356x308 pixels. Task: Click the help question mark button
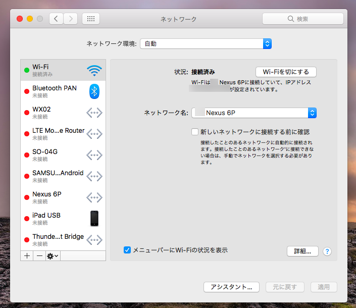tap(327, 251)
